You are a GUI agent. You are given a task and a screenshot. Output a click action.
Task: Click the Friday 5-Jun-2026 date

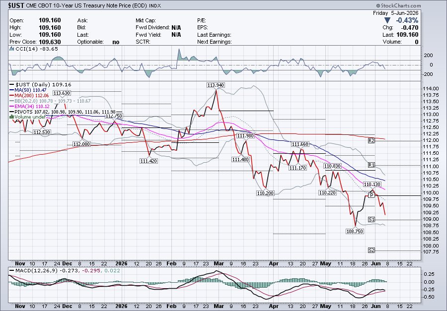point(396,13)
